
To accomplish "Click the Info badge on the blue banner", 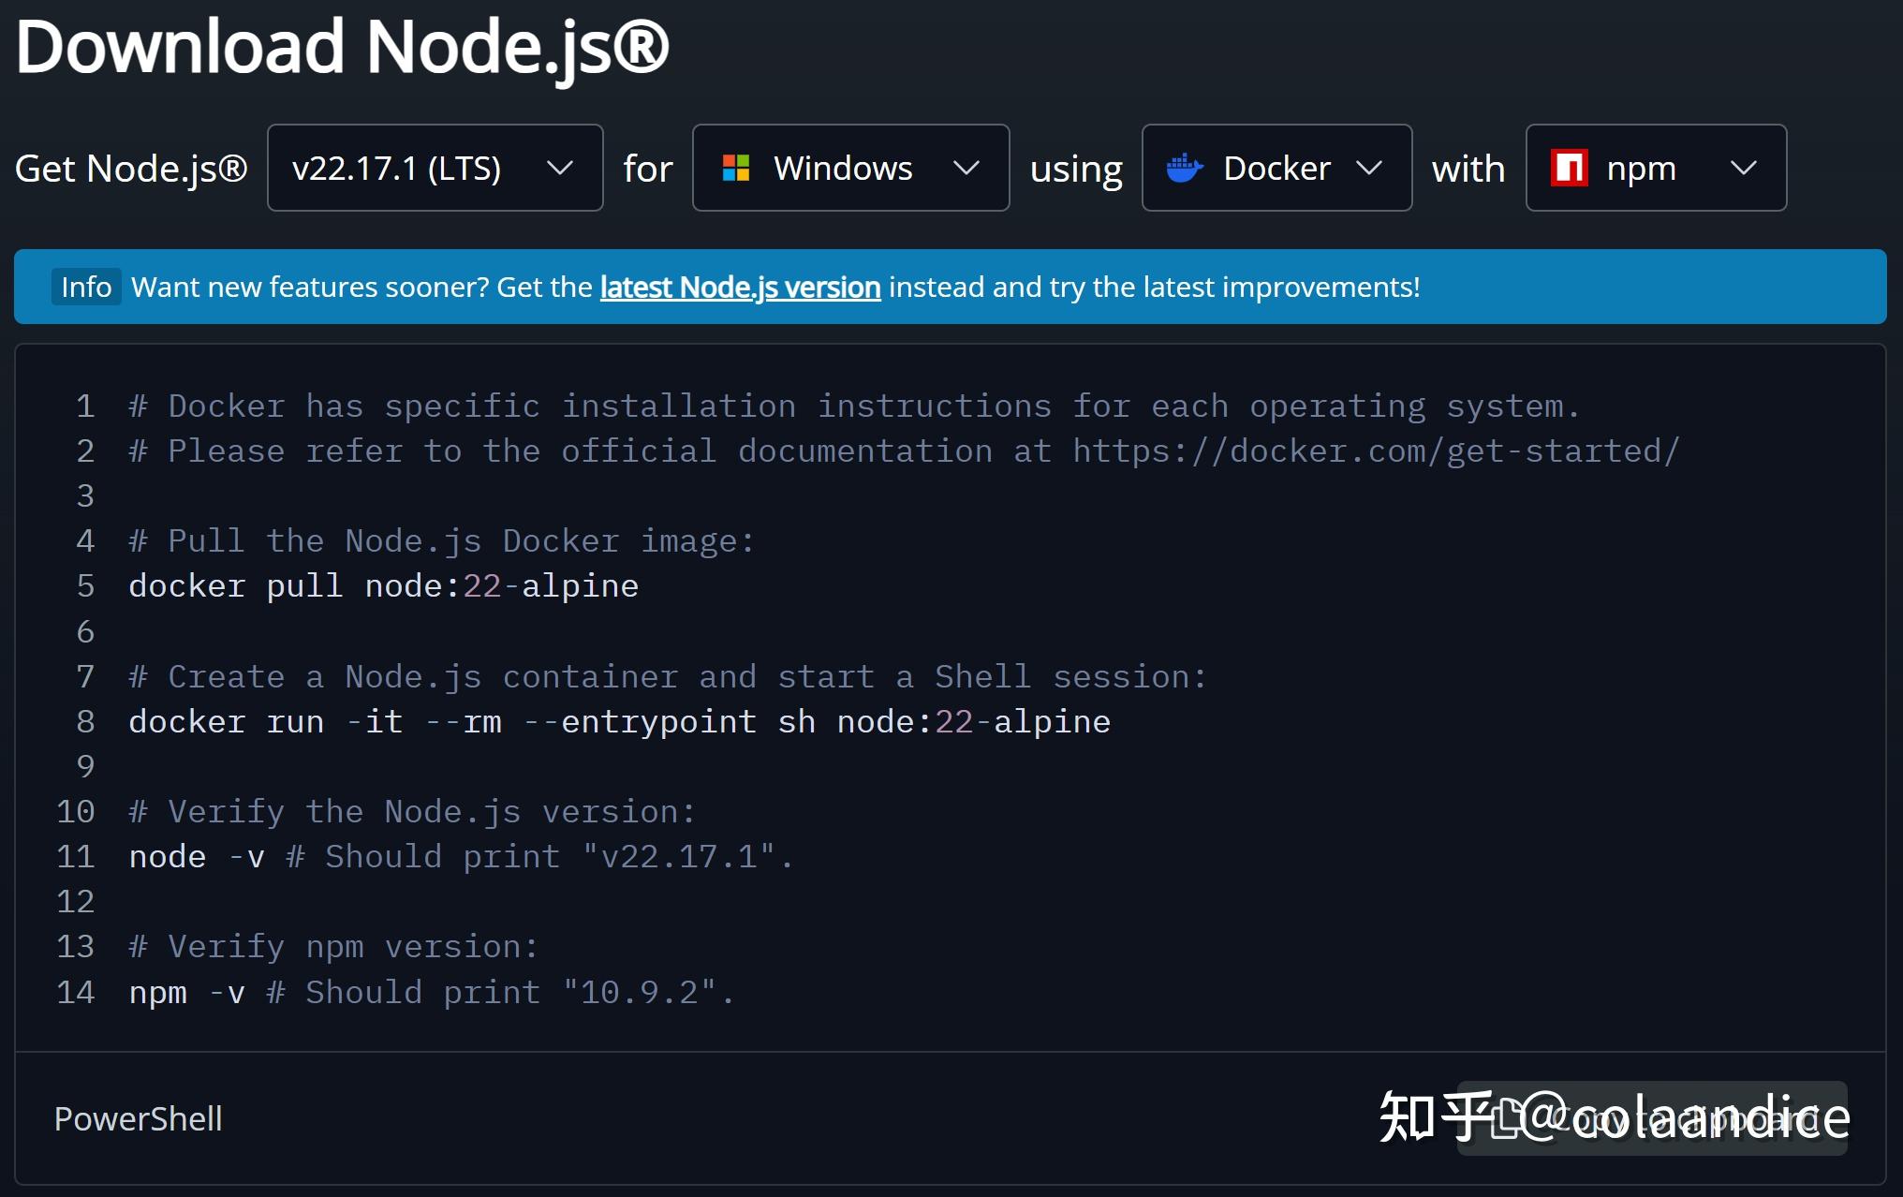I will click(x=86, y=288).
